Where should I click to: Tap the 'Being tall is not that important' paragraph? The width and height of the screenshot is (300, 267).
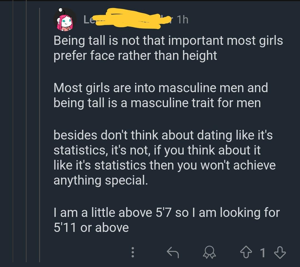168,48
